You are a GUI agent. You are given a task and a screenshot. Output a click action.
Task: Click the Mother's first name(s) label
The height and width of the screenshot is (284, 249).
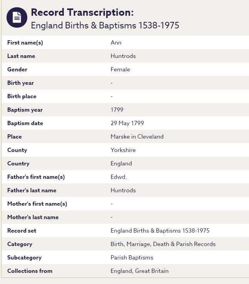tap(37, 204)
